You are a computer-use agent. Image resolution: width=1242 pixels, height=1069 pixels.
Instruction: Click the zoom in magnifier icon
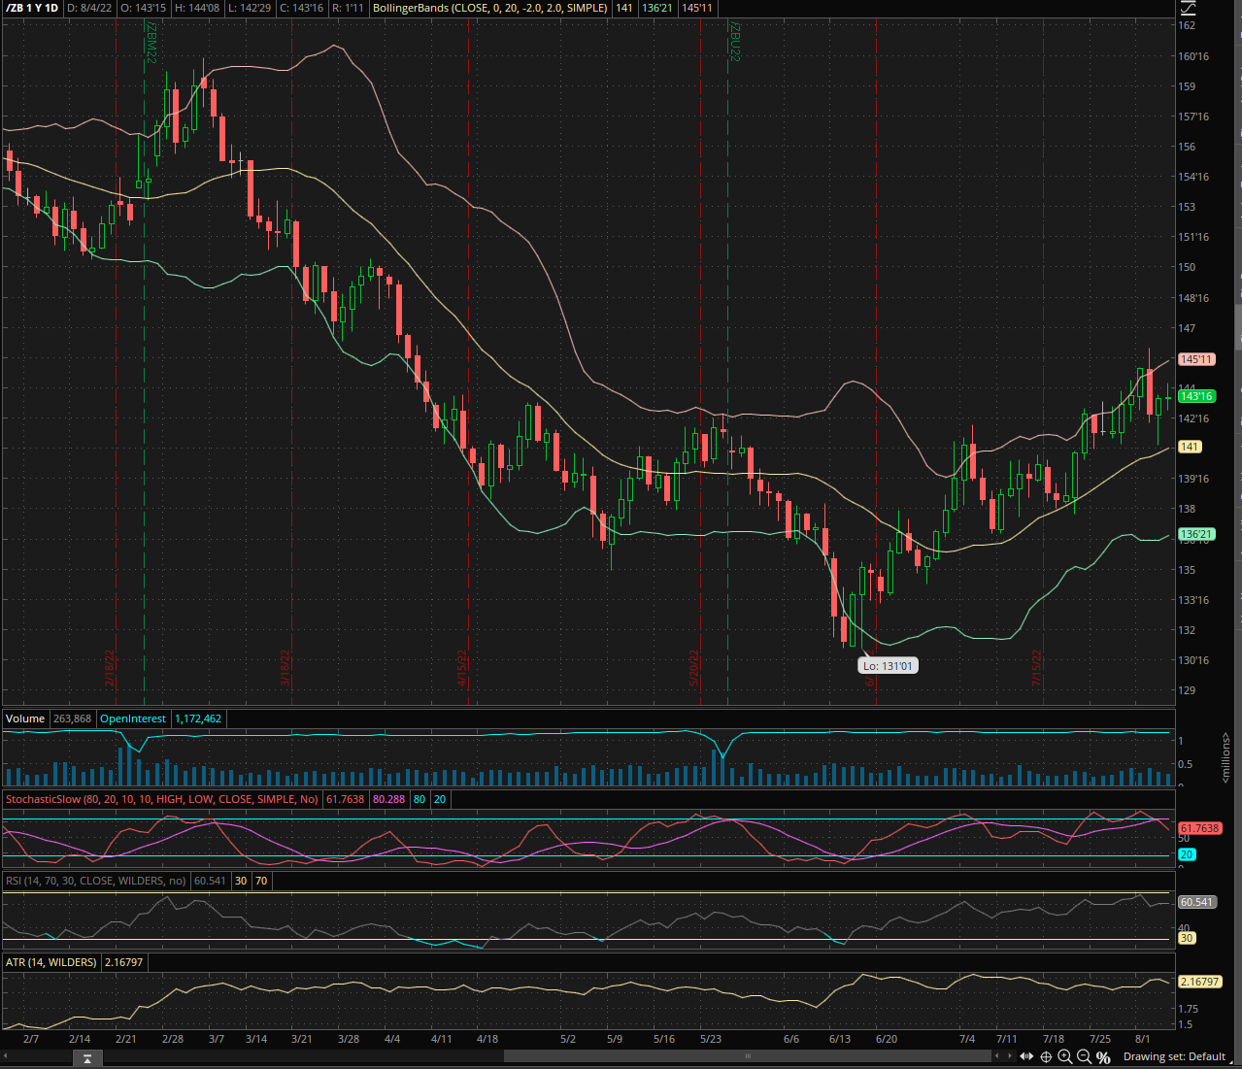pos(1065,1056)
